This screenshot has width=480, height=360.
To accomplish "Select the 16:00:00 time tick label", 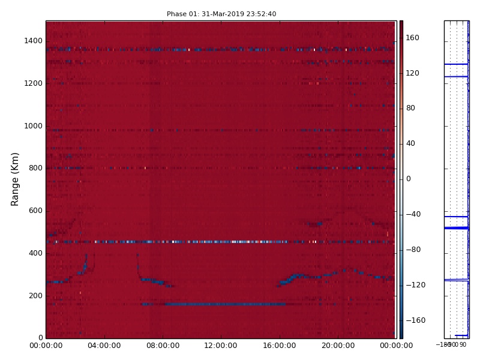I will coord(280,346).
